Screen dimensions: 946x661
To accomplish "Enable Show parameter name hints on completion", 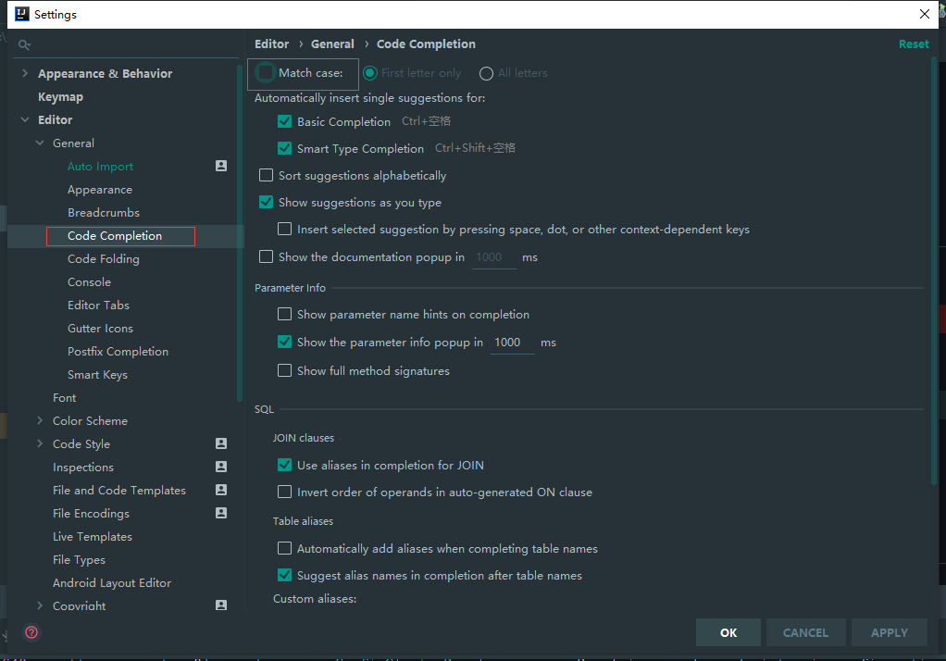I will tap(284, 314).
